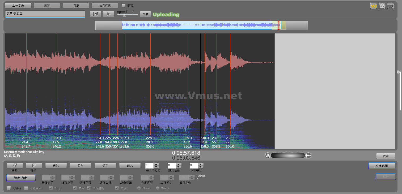Decrease 小节平移 with its down arrow
Viewport: 402px width, 194px height.
tap(201, 167)
